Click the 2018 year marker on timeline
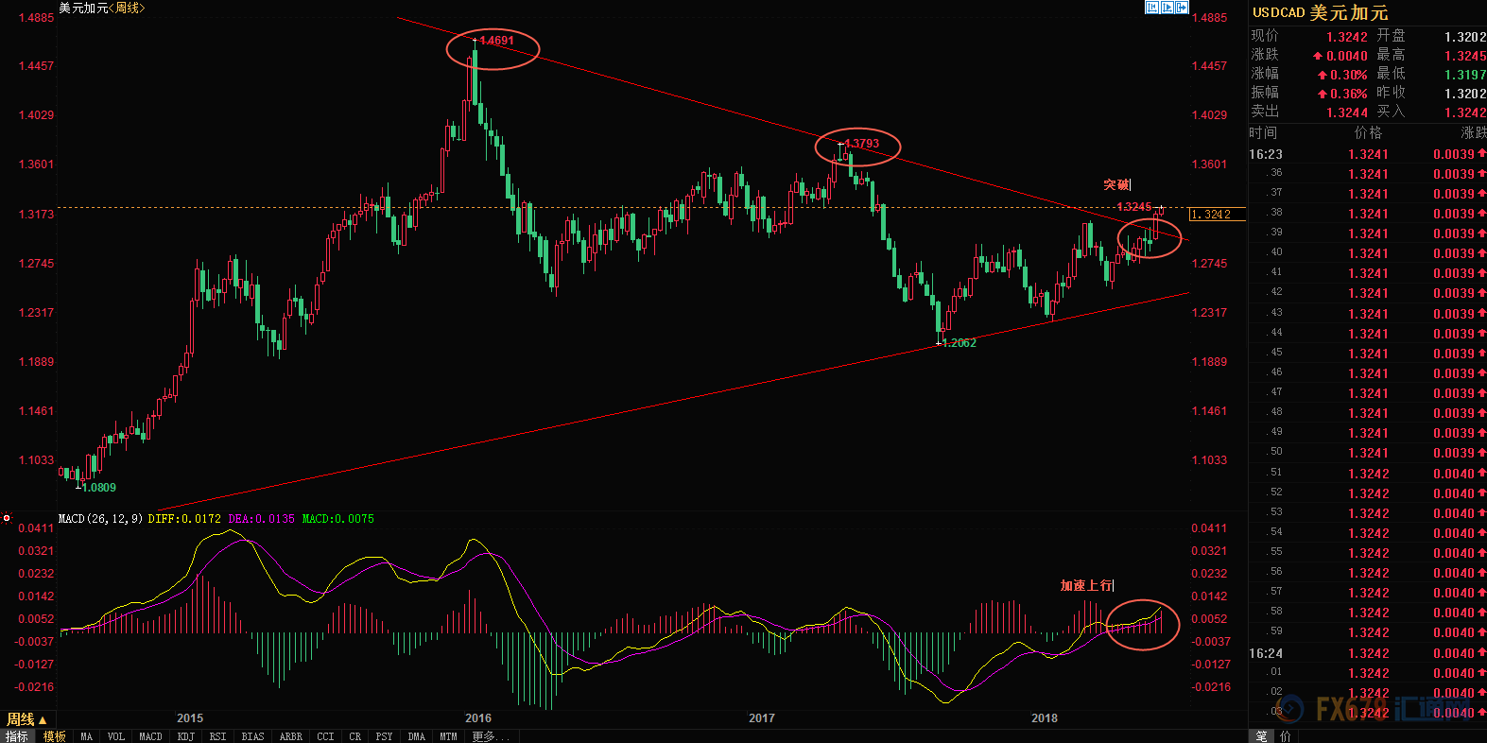Viewport: 1487px width, 743px height. pyautogui.click(x=1045, y=718)
